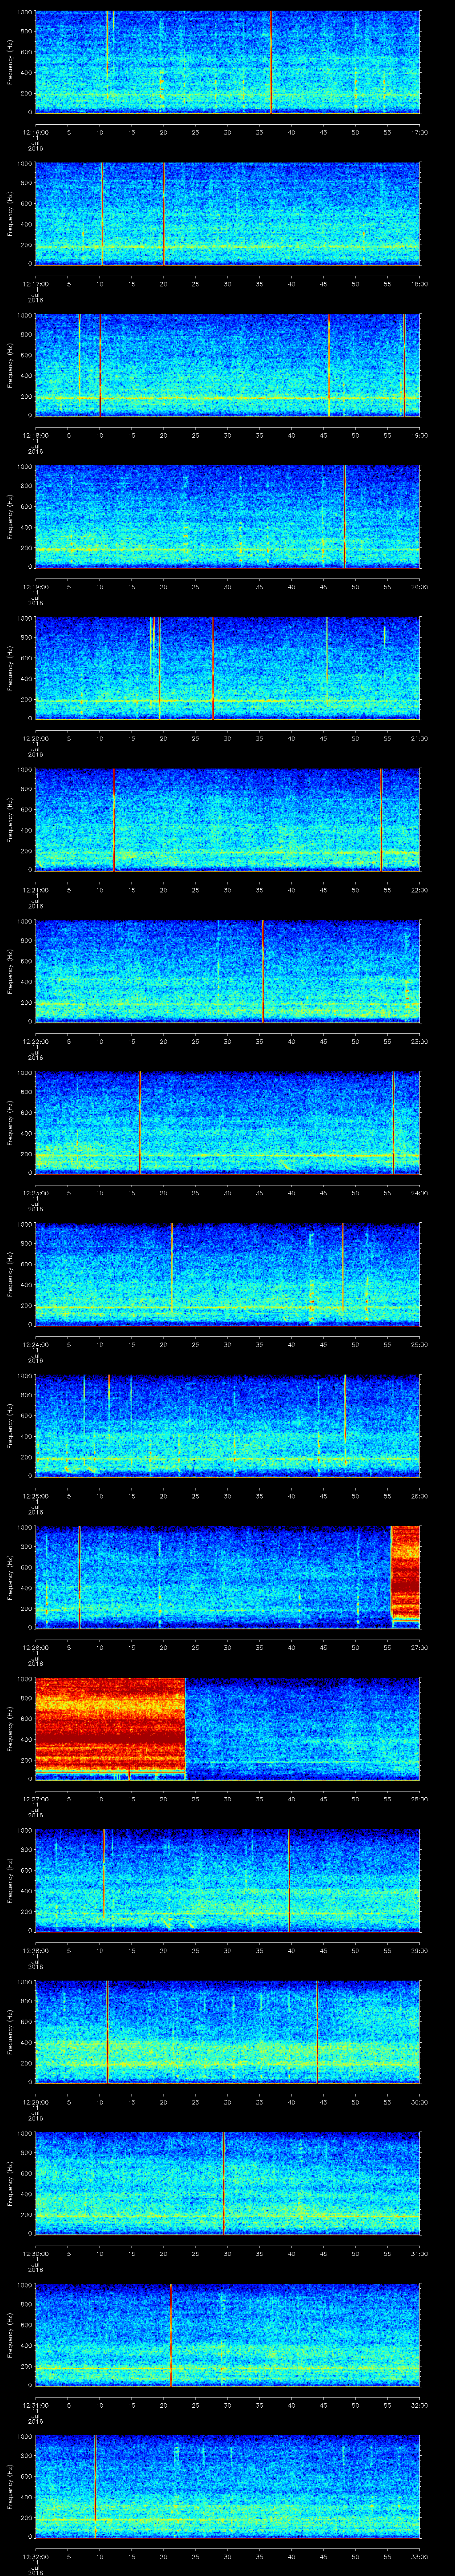Screen dimensions: 455x2576
Task: Click the spectrogram panel starting at 12:30:00
Action: coord(227,2183)
